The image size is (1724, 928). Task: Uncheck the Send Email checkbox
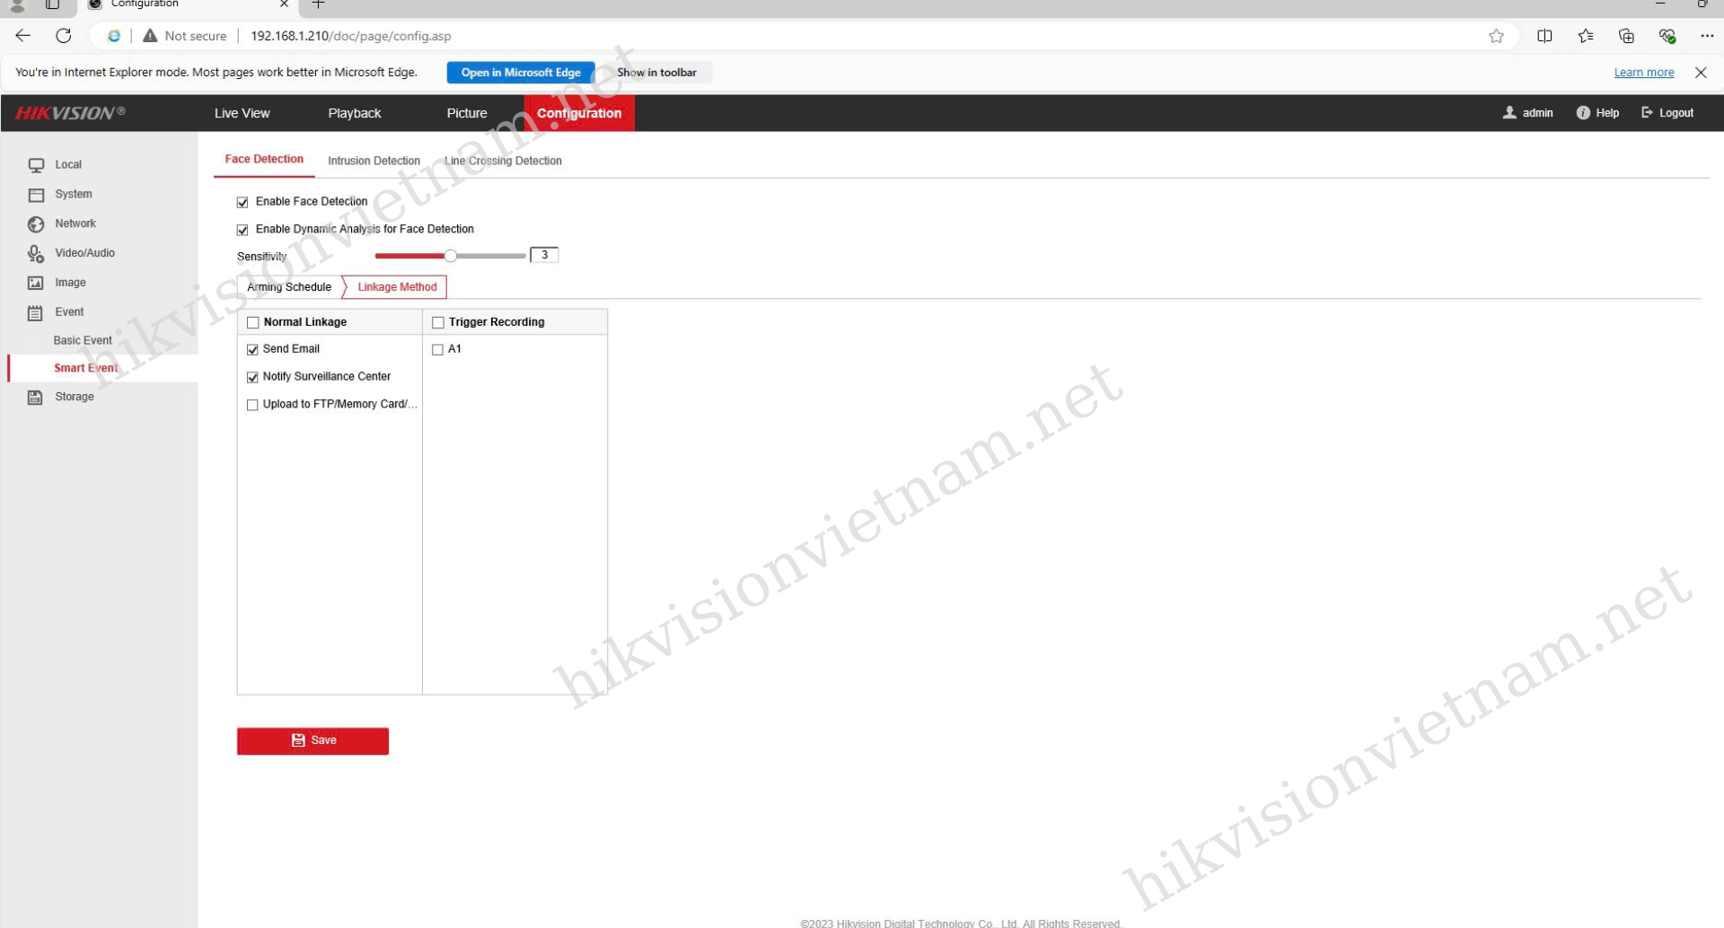point(252,350)
